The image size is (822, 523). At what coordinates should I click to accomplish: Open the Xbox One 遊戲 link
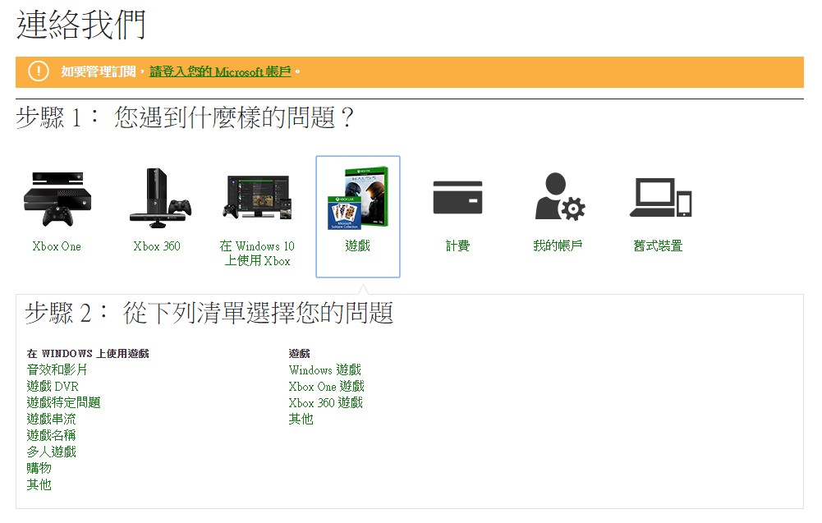(326, 387)
